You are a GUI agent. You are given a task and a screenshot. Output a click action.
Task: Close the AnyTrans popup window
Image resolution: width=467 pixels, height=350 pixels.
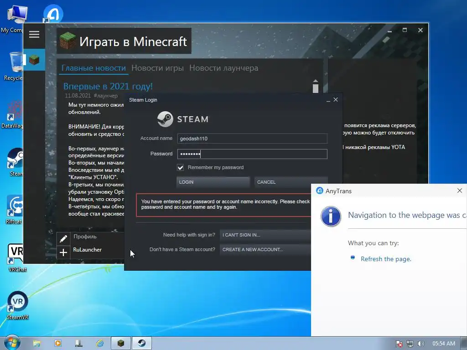[x=460, y=191]
